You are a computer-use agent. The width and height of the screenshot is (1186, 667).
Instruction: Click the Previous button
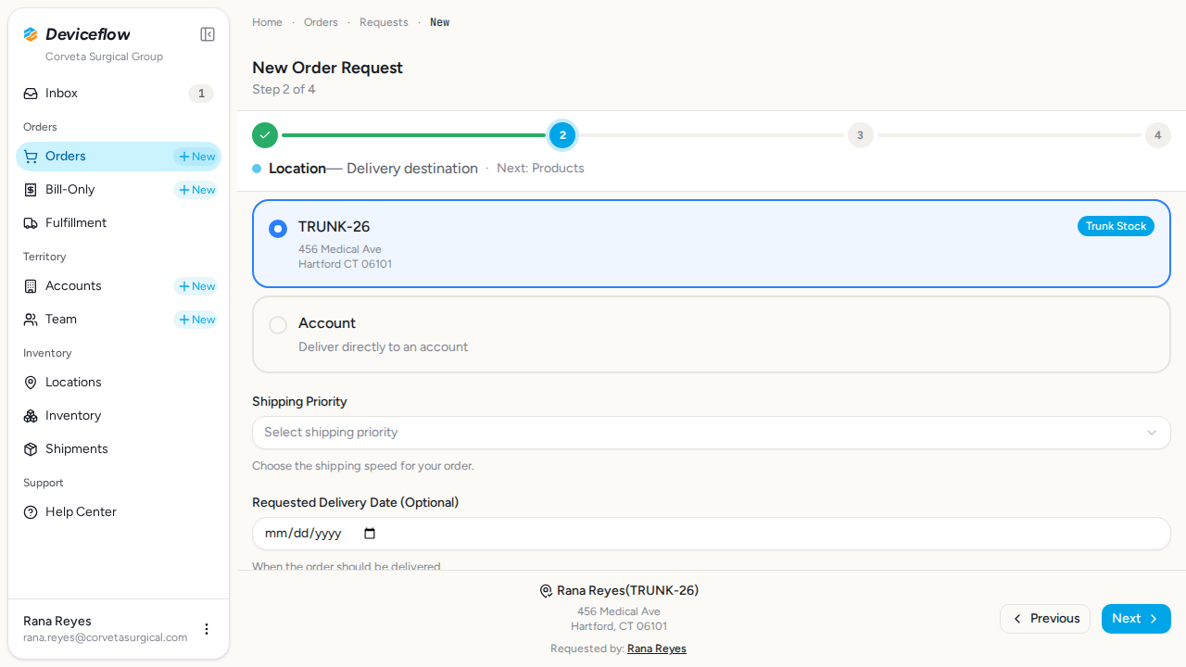point(1045,619)
